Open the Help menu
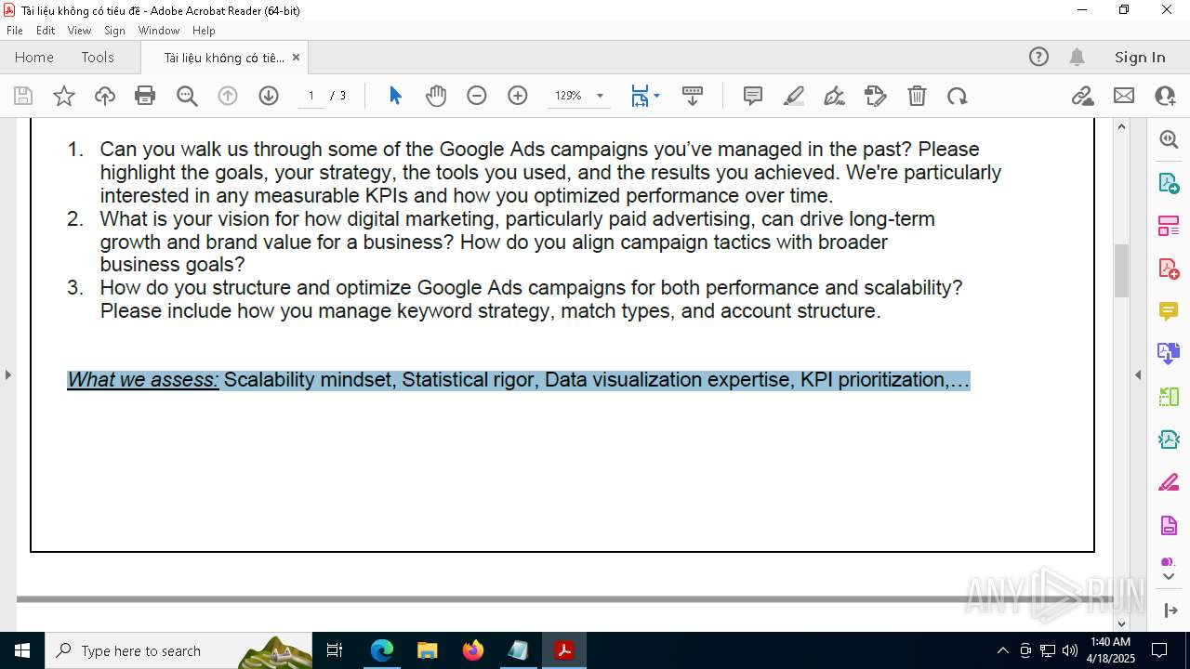 (x=204, y=31)
